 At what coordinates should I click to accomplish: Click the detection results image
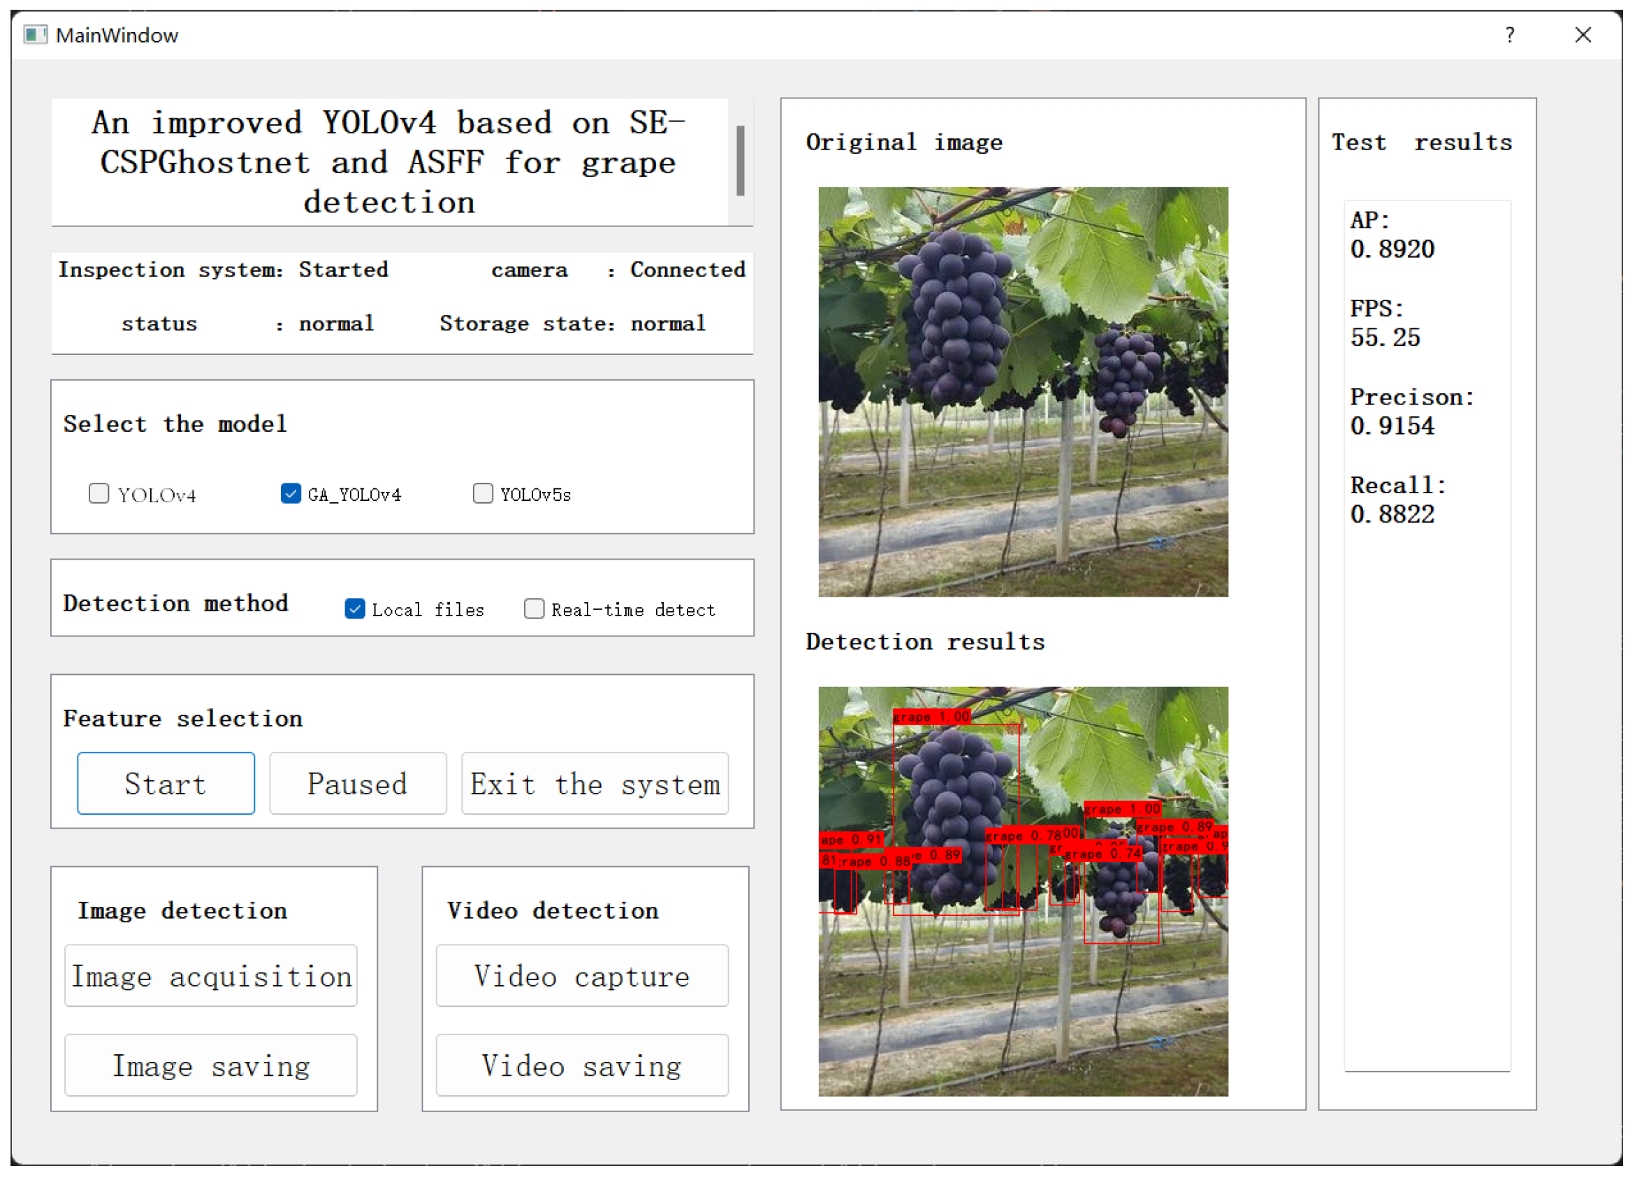1023,891
